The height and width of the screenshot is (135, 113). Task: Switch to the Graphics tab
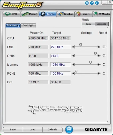point(66,14)
